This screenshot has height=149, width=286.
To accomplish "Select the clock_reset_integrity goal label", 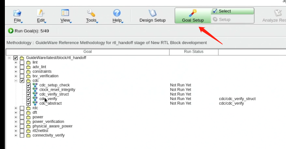I will point(57,90).
